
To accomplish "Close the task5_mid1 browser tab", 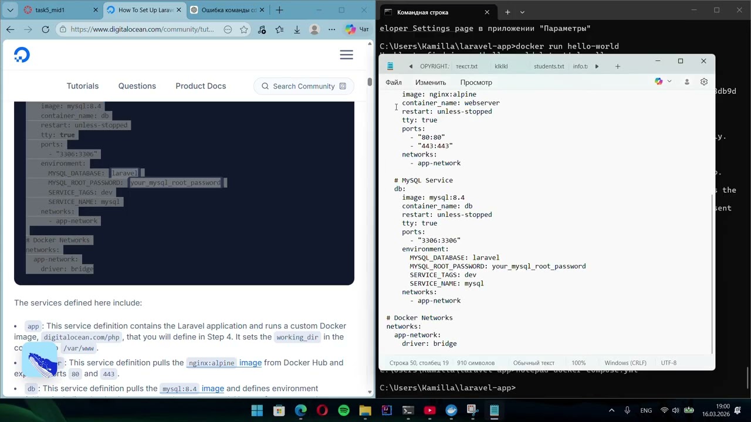I will (95, 10).
